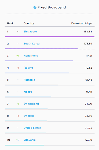Open the Singapore country link
Image resolution: width=99 pixels, height=150 pixels.
(30, 32)
